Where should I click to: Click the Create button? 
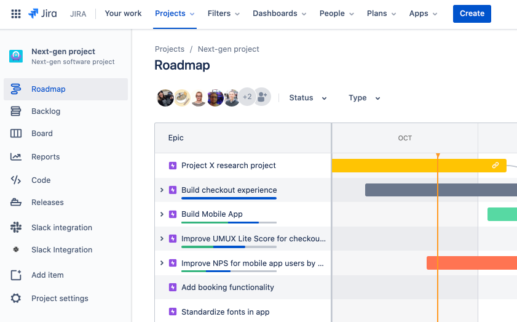472,14
